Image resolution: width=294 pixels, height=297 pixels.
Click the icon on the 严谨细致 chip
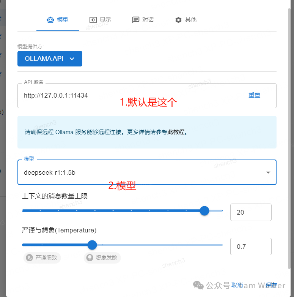point(29,258)
